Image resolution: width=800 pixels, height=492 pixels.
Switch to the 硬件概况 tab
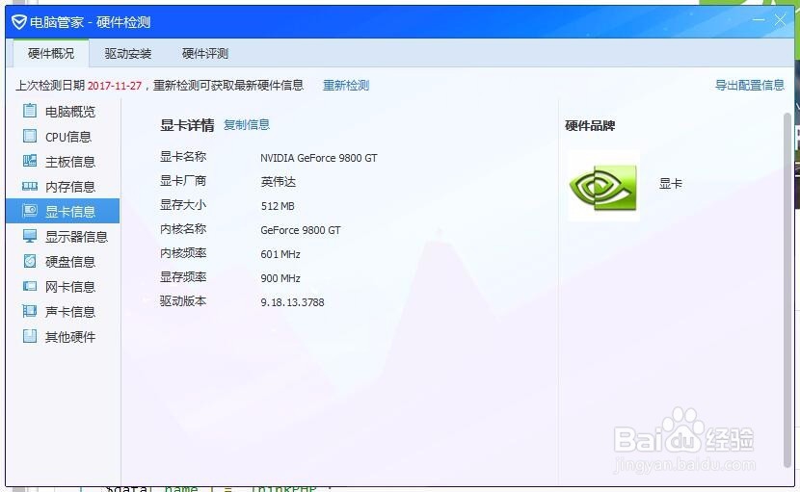point(50,53)
